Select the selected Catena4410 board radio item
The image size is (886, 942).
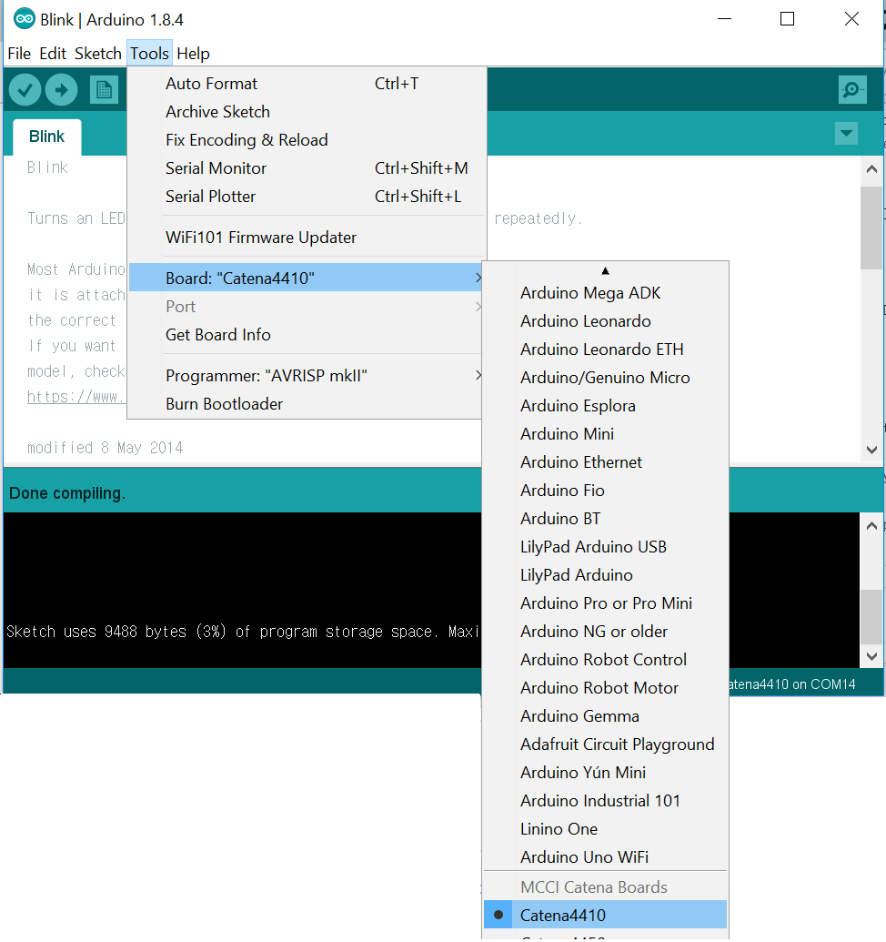click(x=605, y=915)
